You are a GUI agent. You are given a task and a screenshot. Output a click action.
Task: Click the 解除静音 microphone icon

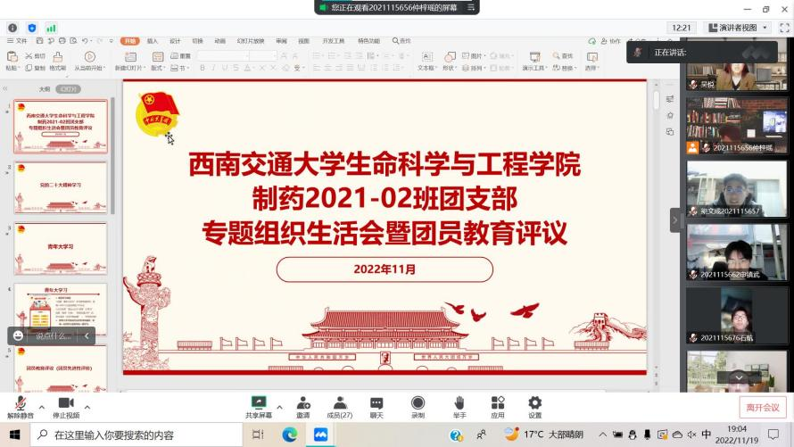[x=20, y=403]
